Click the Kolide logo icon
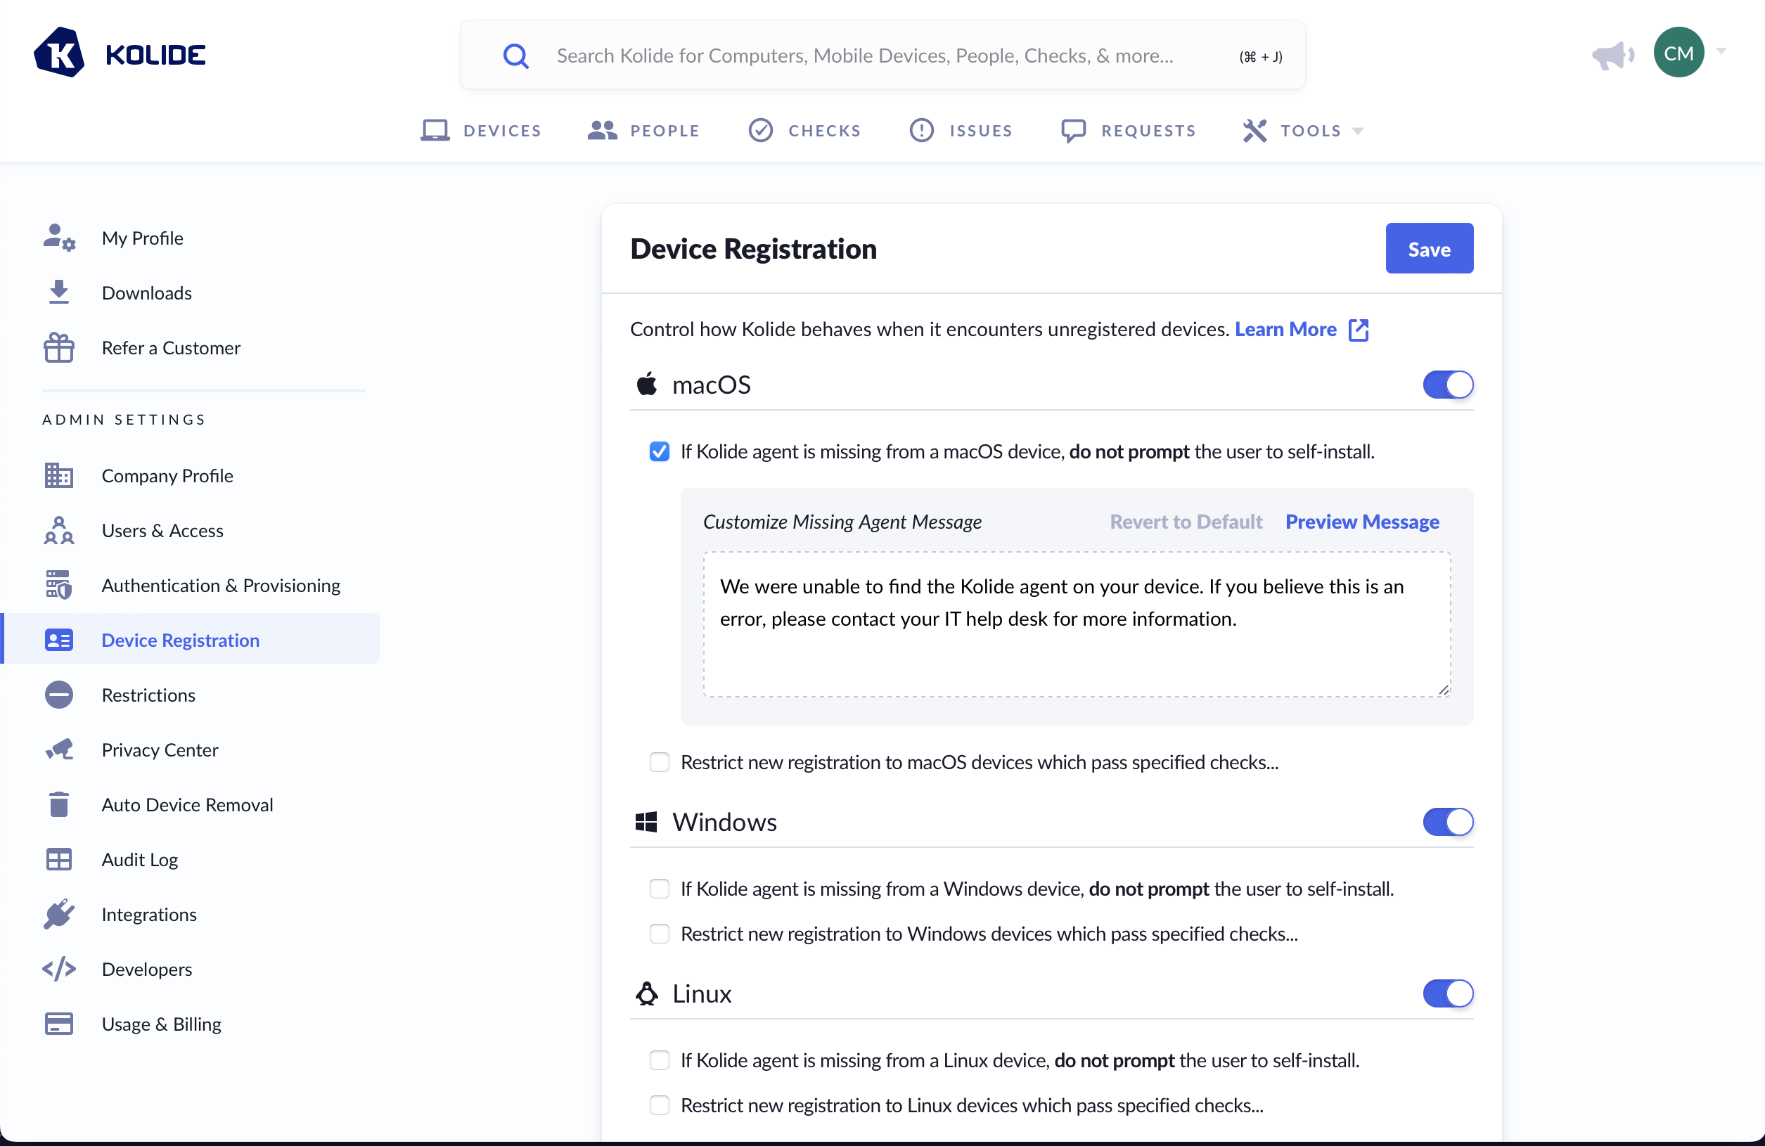 [58, 53]
